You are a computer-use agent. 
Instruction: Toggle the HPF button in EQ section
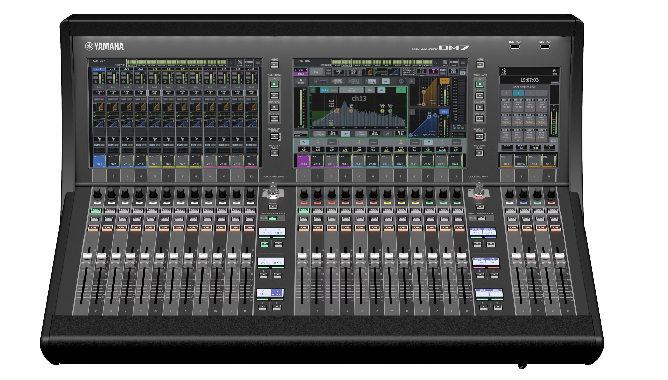pos(345,134)
